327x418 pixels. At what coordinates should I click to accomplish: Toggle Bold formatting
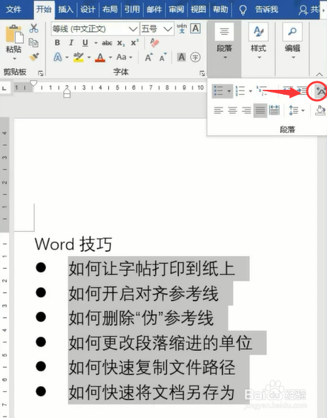point(57,42)
